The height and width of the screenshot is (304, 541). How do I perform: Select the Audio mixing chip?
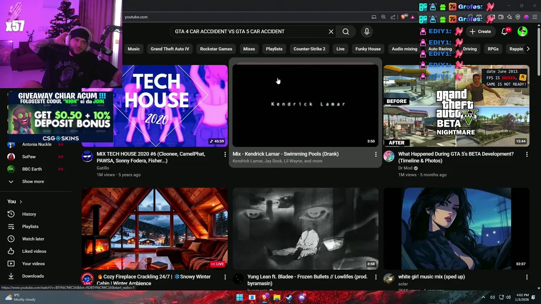click(x=404, y=49)
